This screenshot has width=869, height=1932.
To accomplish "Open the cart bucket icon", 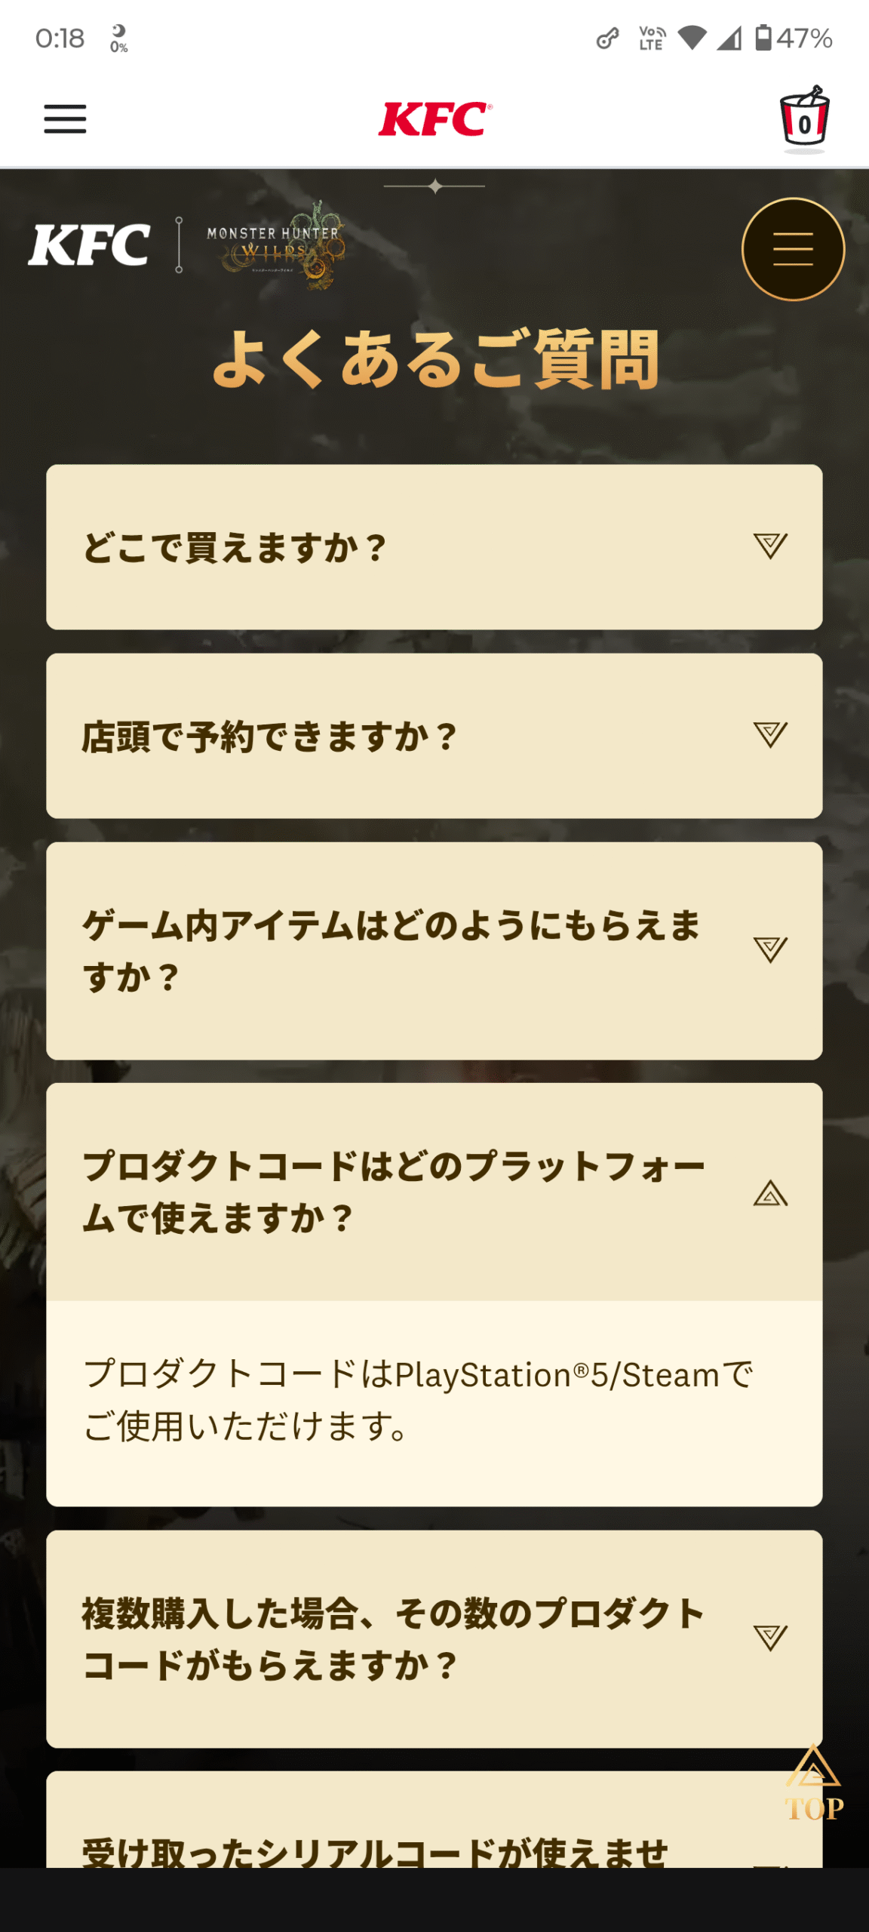I will [x=804, y=119].
